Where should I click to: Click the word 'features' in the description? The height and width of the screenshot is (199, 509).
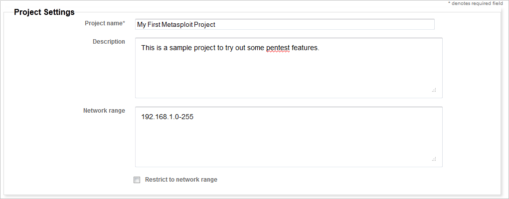[304, 48]
